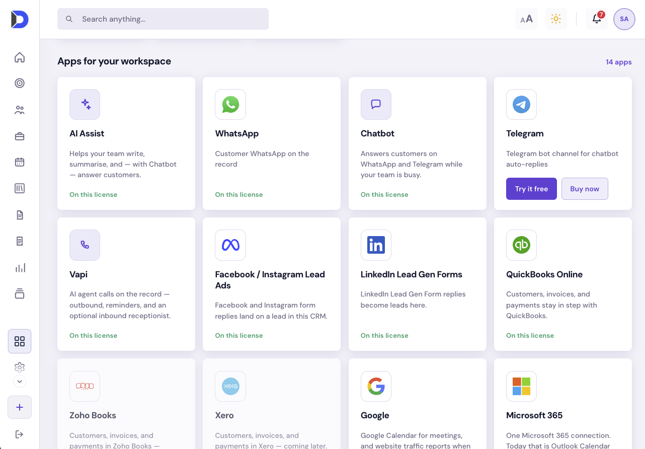This screenshot has height=449, width=645.
Task: Open the board columns icon in the sidebar
Action: pos(20,188)
